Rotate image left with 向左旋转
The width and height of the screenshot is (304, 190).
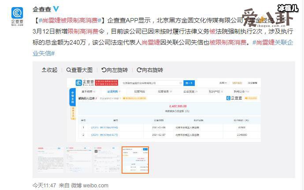(x=115, y=70)
